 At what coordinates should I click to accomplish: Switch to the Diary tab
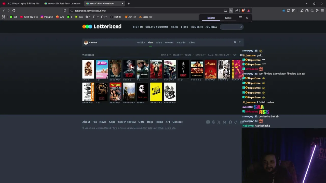pos(159,42)
